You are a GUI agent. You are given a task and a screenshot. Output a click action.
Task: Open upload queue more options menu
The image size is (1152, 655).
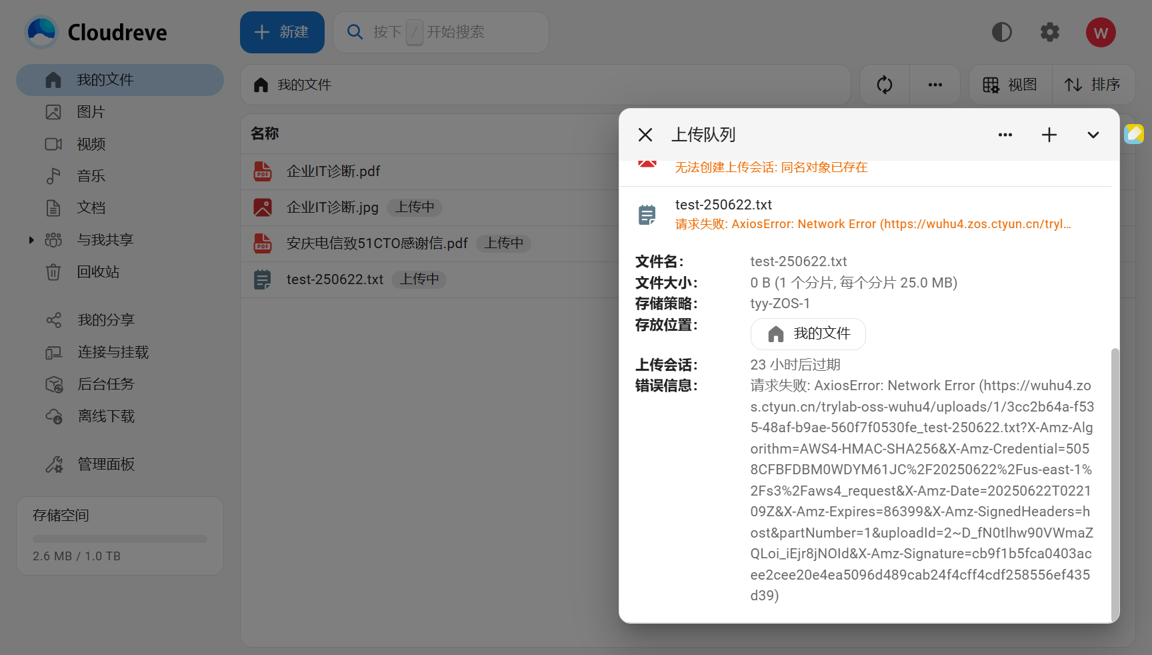point(1005,135)
